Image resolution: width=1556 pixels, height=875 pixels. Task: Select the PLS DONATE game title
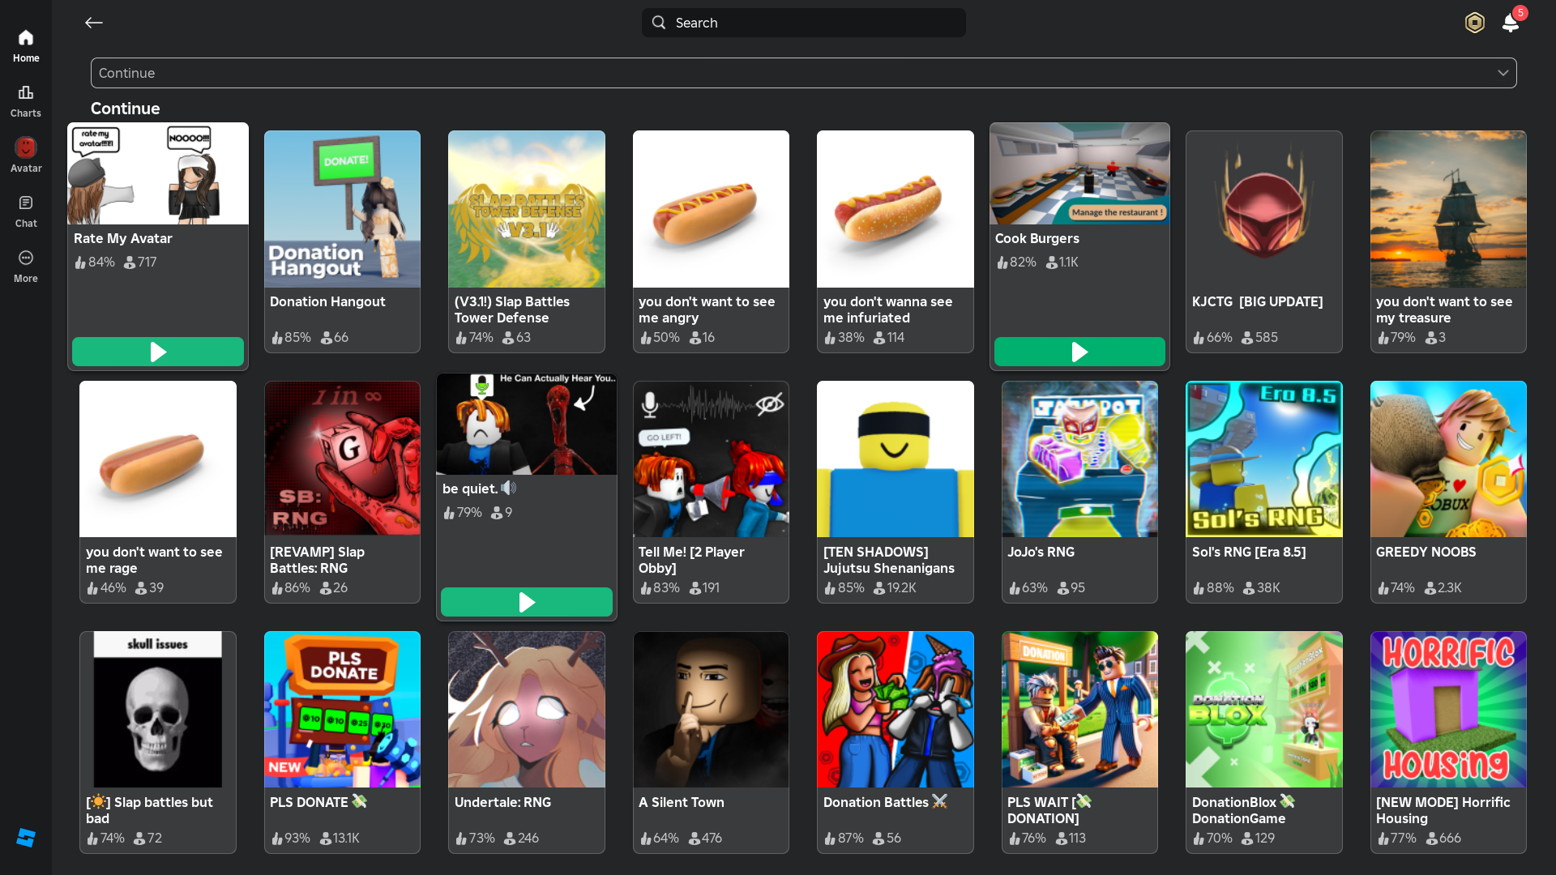coord(309,802)
